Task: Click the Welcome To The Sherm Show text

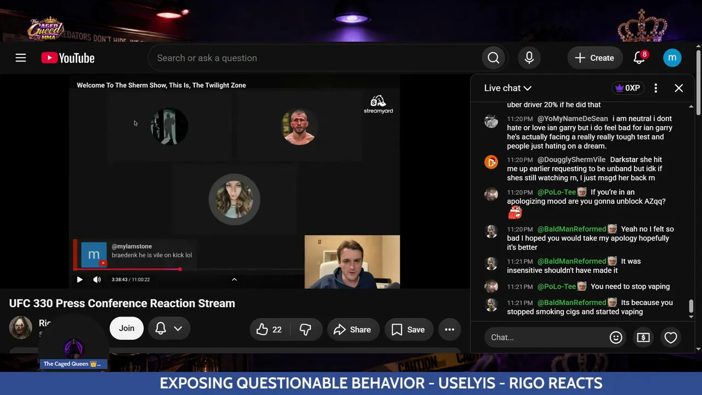Action: tap(161, 85)
